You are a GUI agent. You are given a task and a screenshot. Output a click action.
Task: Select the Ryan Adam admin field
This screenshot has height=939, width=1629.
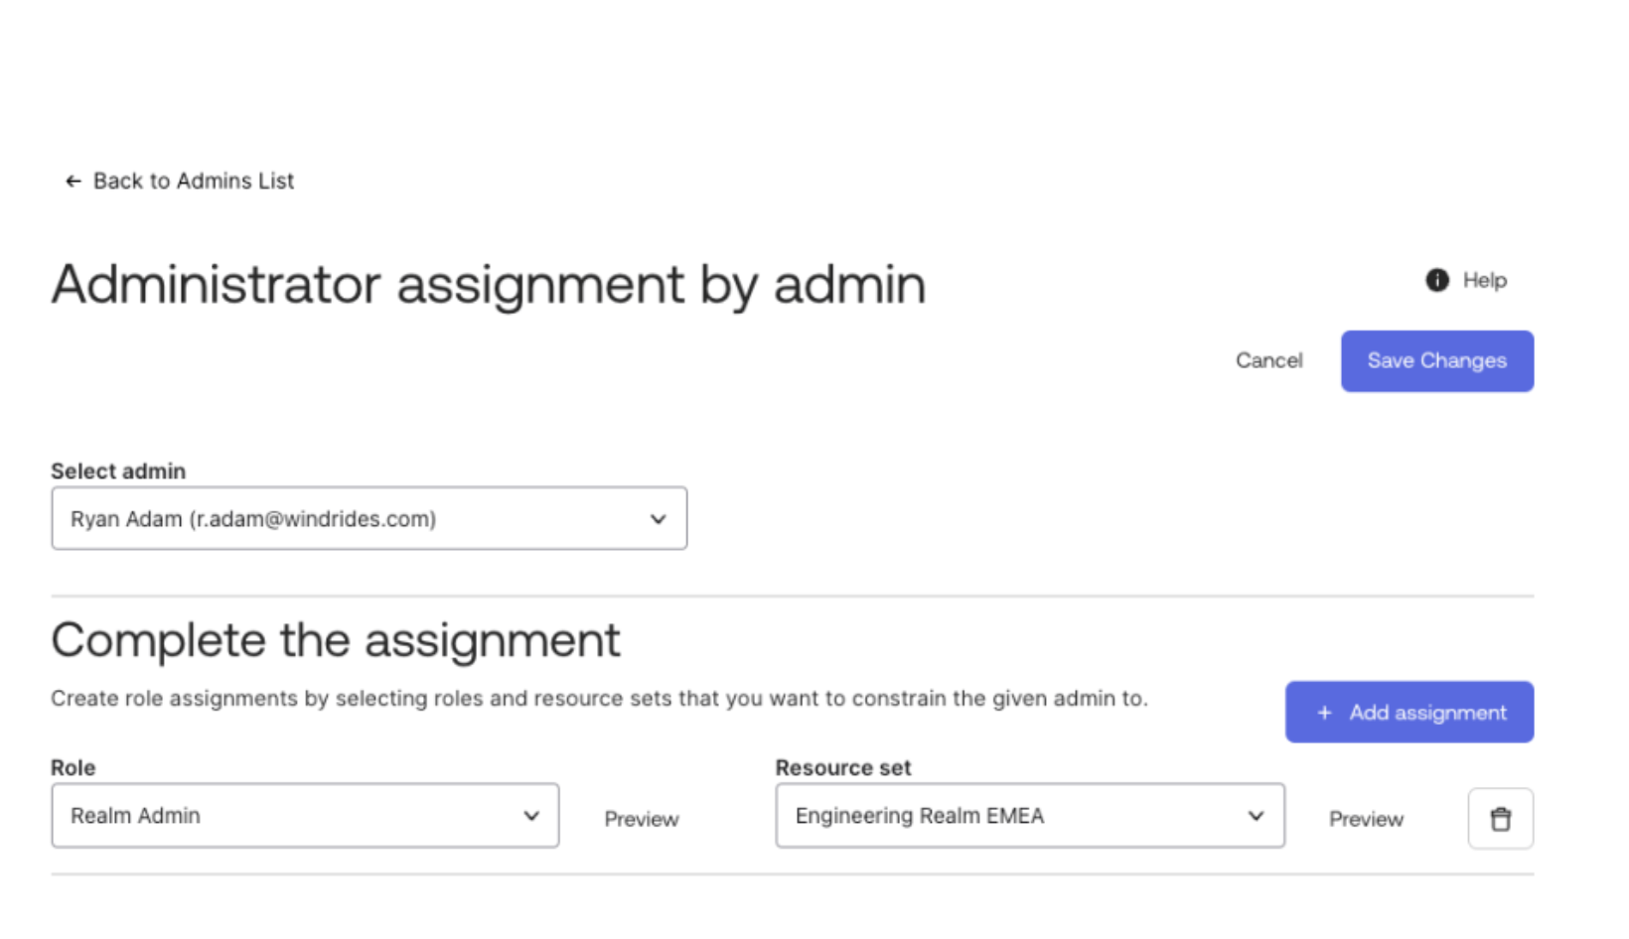pos(369,517)
